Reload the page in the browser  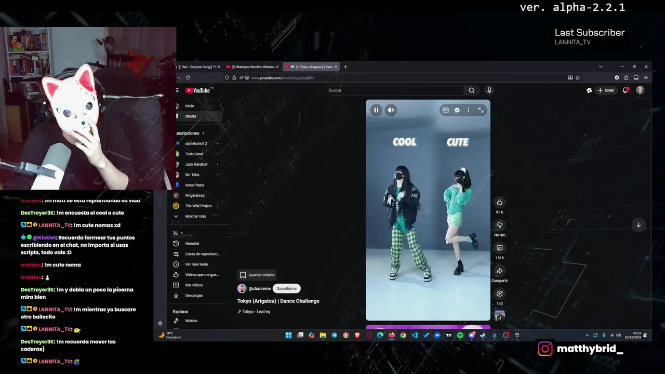pyautogui.click(x=188, y=77)
